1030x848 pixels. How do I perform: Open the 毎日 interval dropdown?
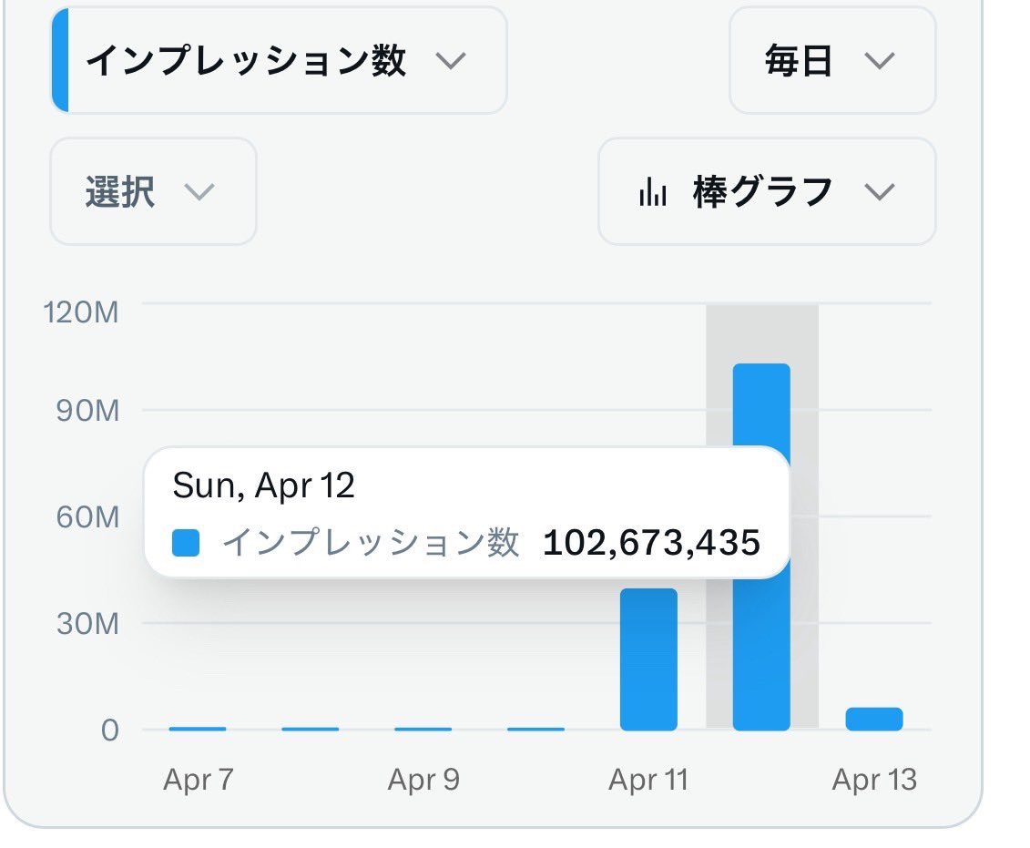click(832, 60)
